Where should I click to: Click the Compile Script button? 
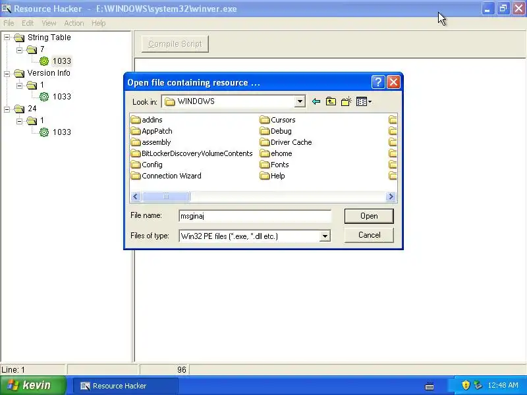click(x=175, y=44)
